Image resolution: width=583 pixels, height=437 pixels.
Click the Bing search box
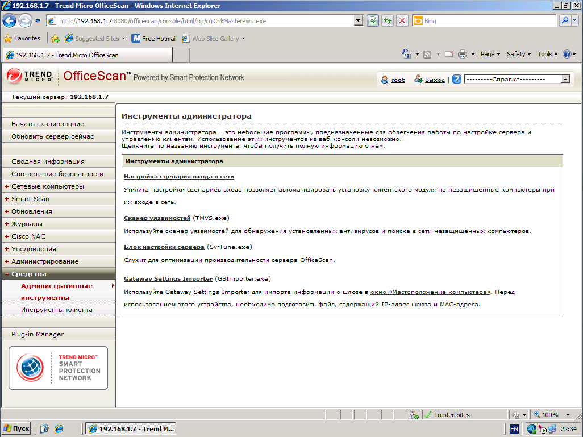(484, 21)
